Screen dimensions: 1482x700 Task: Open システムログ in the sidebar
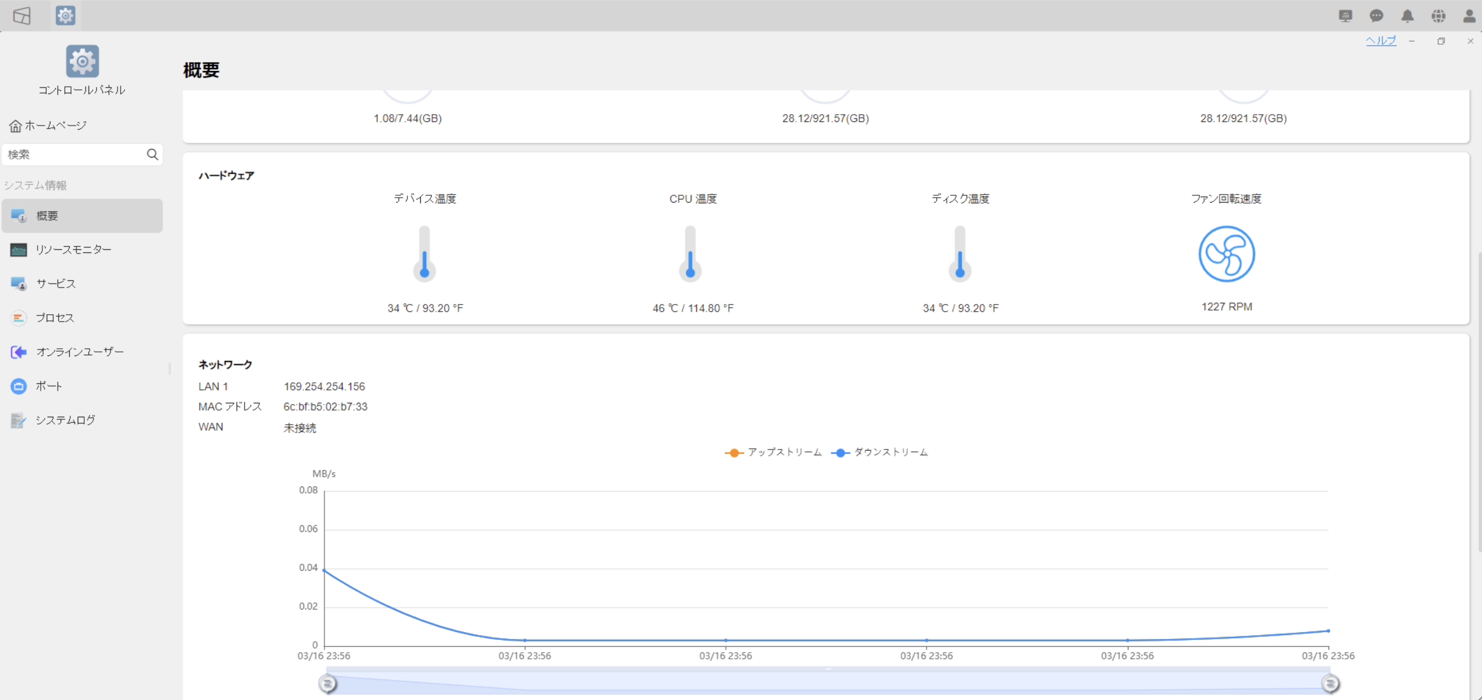(82, 420)
